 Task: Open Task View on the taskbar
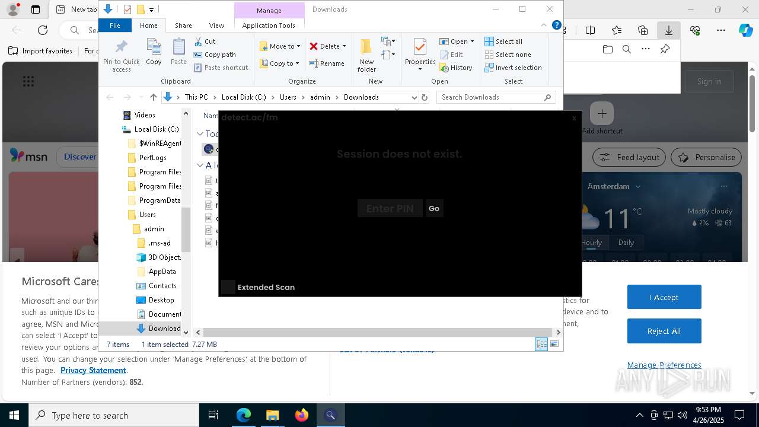213,415
